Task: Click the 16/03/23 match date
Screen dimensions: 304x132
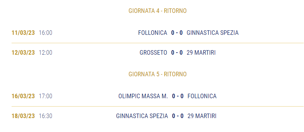Action: click(23, 96)
